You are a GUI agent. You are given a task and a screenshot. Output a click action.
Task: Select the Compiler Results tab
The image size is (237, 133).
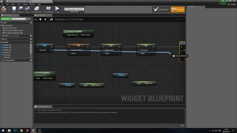(x=43, y=106)
